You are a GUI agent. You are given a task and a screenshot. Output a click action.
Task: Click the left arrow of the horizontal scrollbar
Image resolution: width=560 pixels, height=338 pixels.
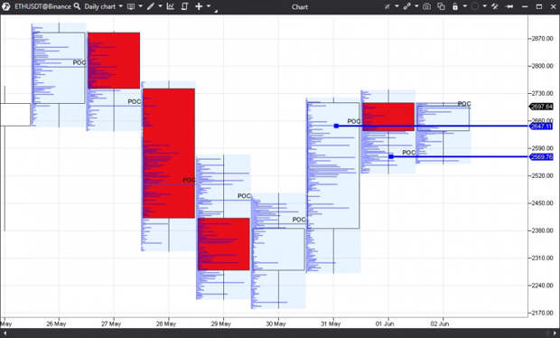coord(5,333)
